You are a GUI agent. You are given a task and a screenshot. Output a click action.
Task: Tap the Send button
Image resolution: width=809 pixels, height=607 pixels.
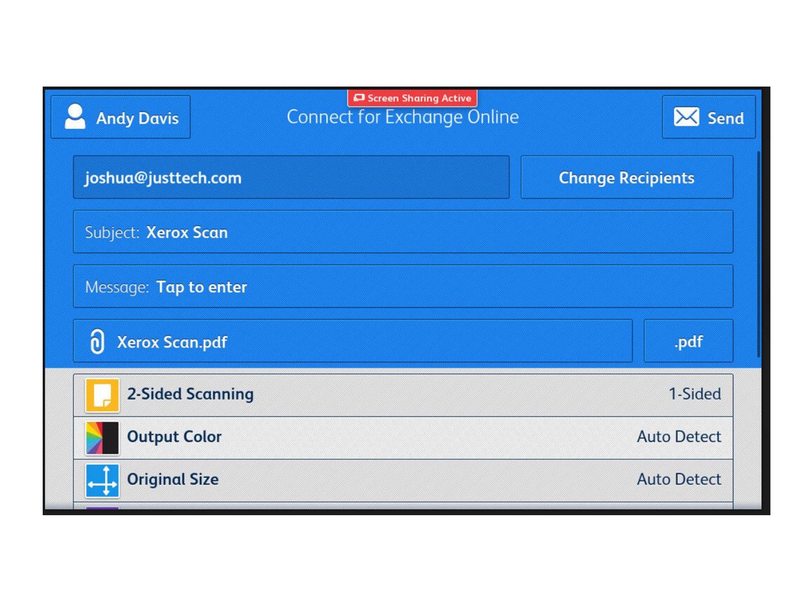pos(725,118)
